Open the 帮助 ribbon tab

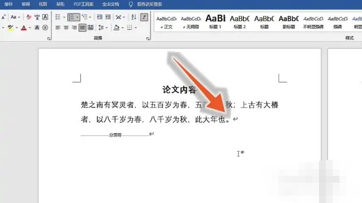(61, 4)
